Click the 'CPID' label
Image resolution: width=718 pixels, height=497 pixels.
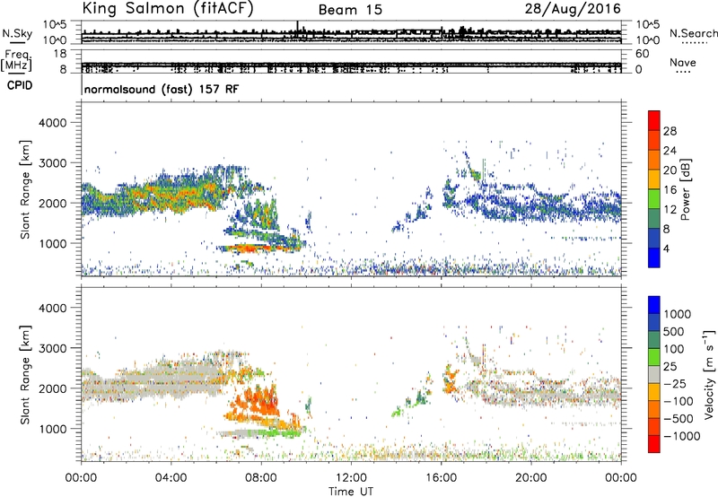tap(20, 85)
